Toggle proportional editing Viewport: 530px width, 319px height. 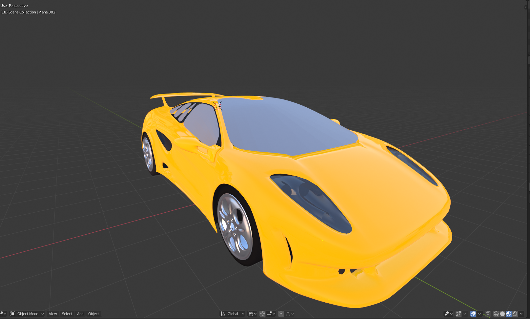click(x=281, y=314)
